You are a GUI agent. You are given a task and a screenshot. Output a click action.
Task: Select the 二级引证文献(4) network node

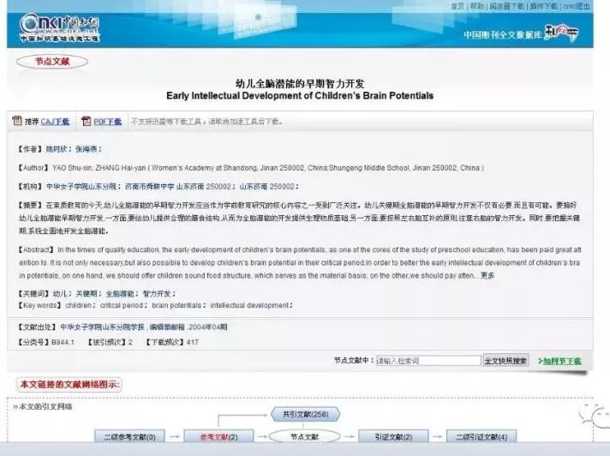pos(480,437)
